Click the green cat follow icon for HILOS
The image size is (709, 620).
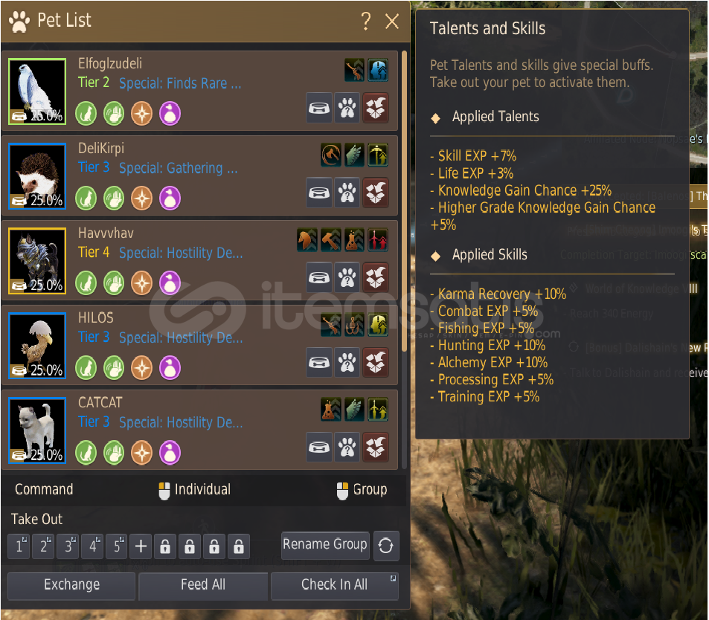point(86,368)
